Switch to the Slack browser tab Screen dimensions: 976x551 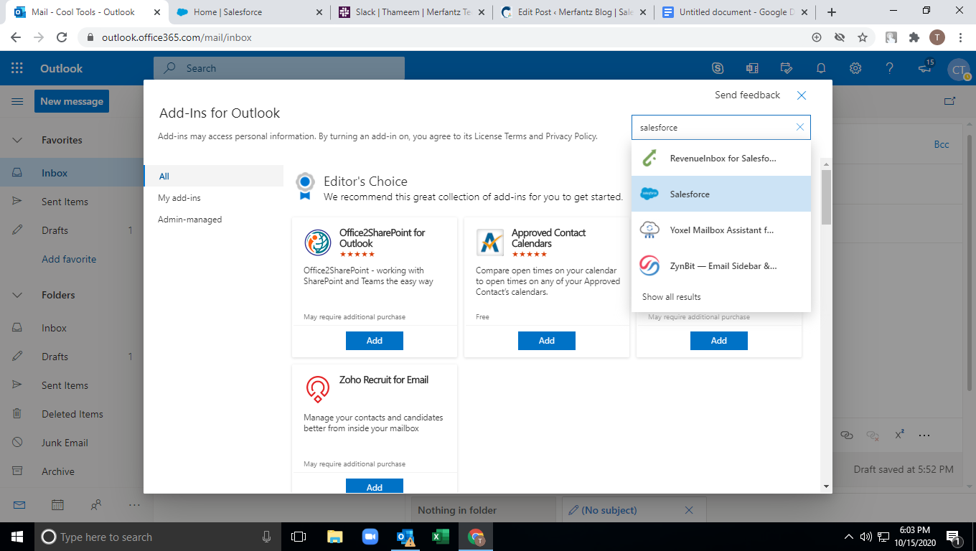(x=412, y=12)
